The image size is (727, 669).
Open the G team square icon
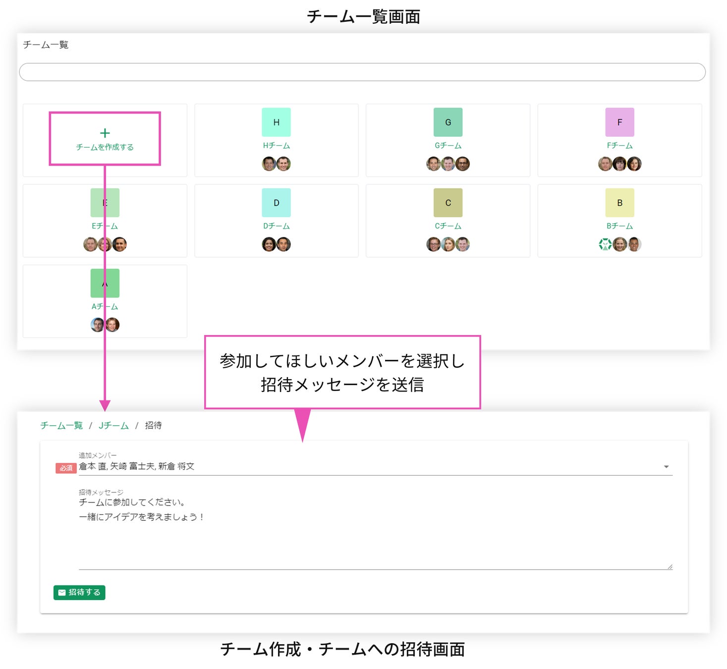[447, 122]
